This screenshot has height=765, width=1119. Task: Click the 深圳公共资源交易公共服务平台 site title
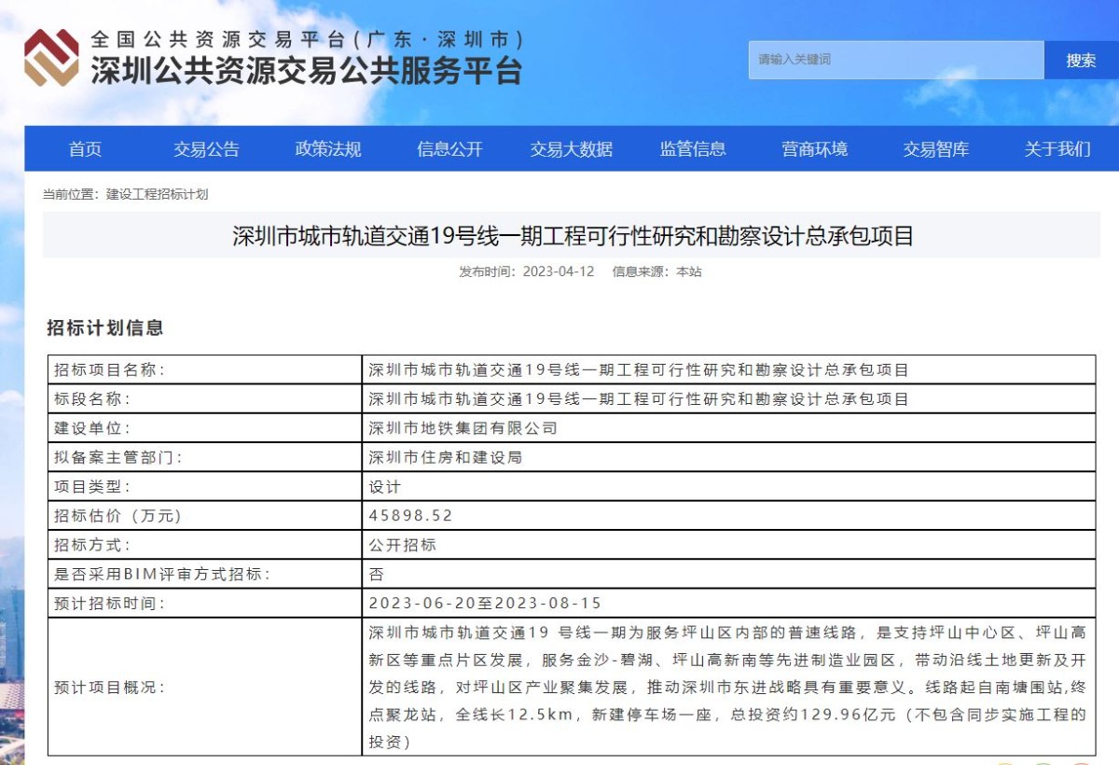click(306, 71)
